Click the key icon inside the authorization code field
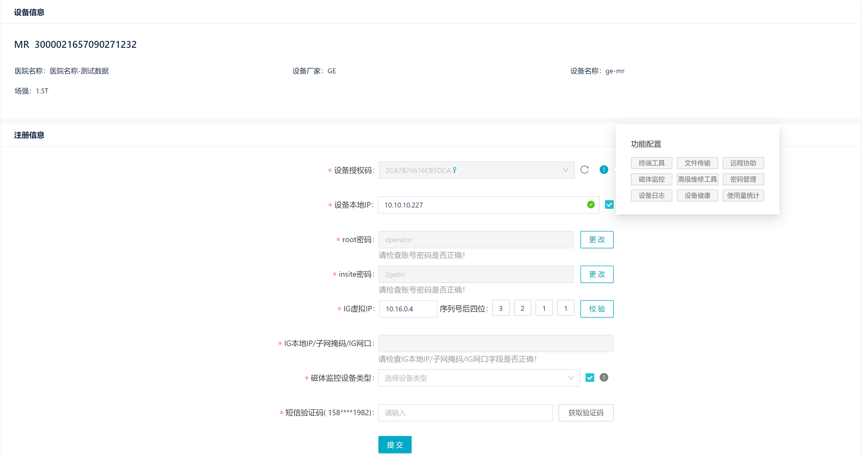Image resolution: width=862 pixels, height=459 pixels. point(454,170)
